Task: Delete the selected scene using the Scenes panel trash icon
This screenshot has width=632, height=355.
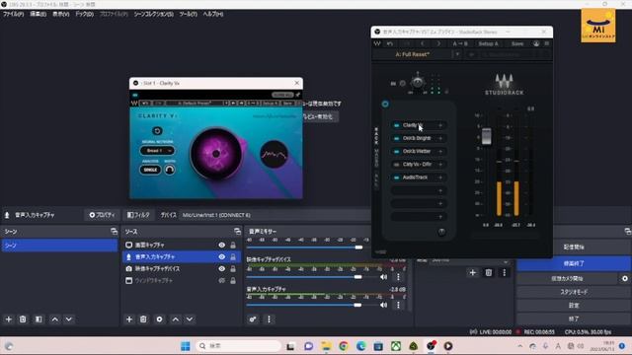Action: coord(23,319)
